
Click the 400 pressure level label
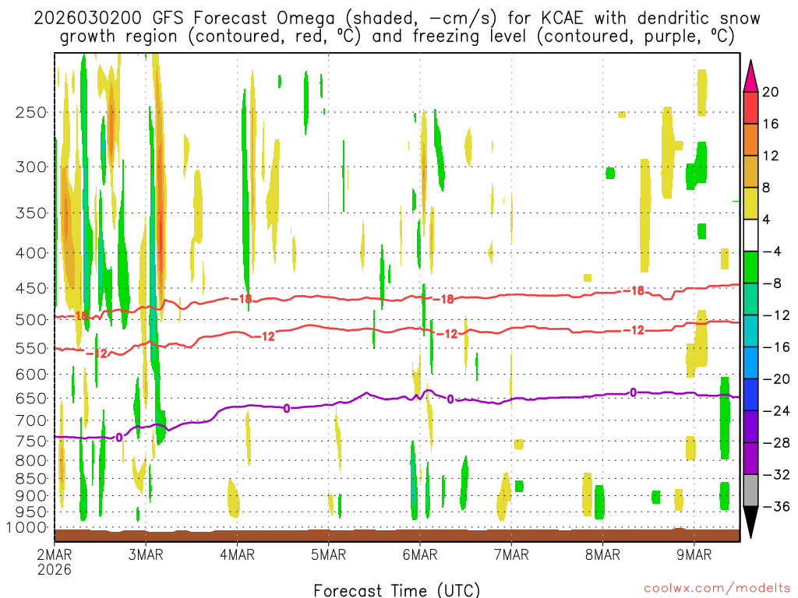(31, 253)
